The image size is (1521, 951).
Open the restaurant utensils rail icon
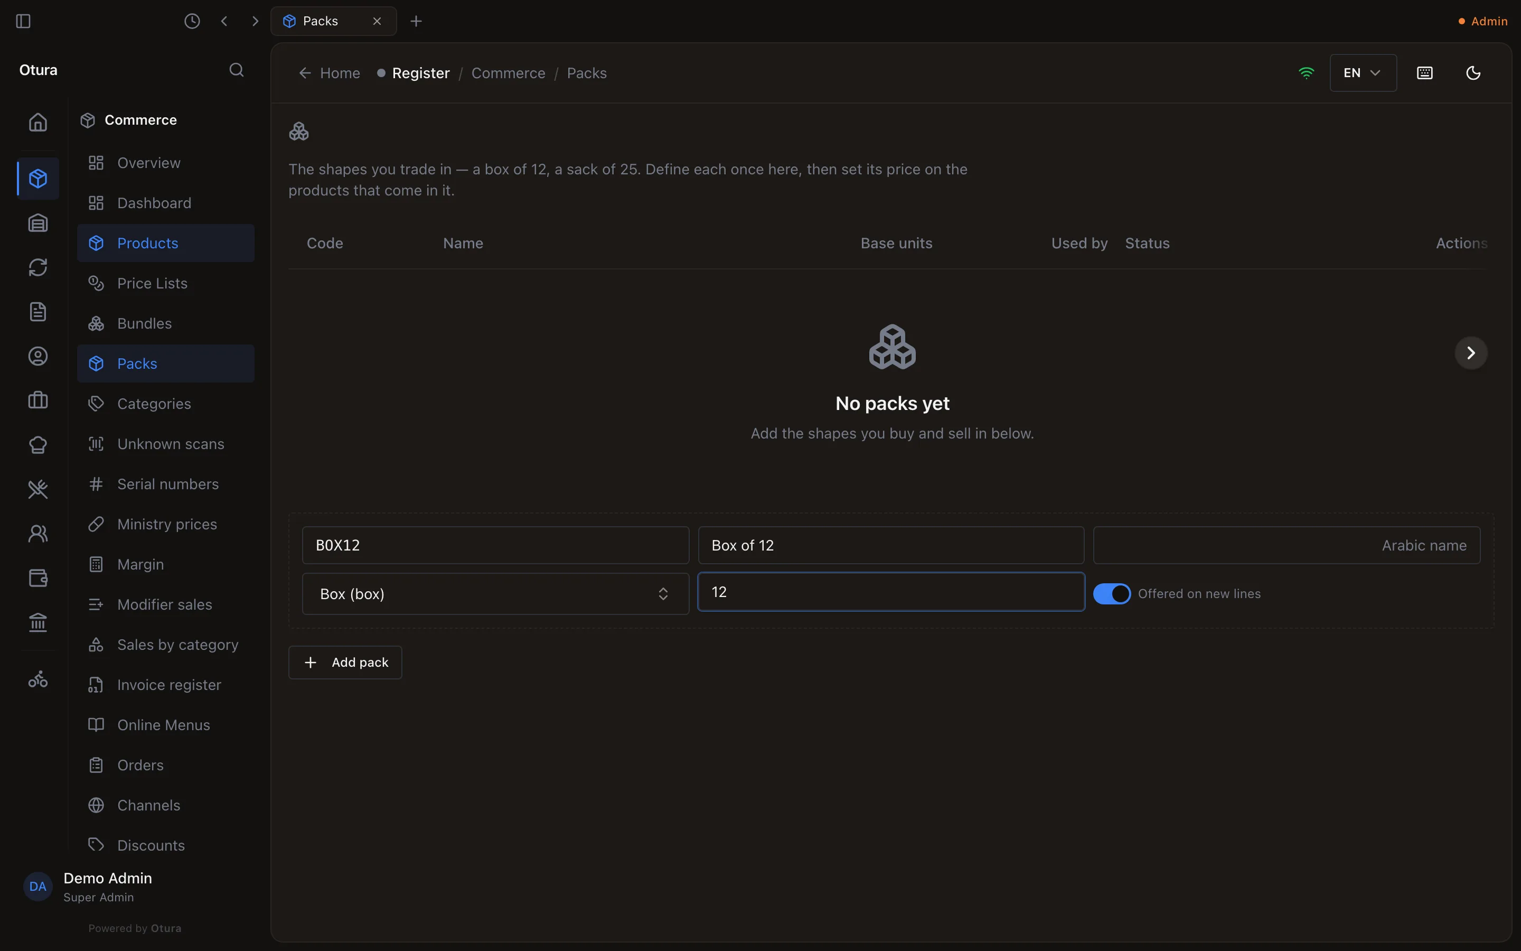click(x=39, y=489)
